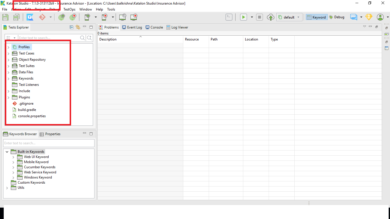Expand the Web UI Keyword node
The height and width of the screenshot is (219, 390).
tap(13, 157)
